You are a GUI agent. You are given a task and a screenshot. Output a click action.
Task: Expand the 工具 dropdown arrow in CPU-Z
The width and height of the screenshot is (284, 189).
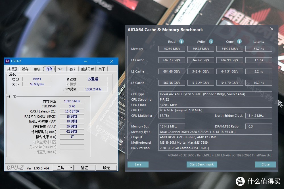(71, 168)
